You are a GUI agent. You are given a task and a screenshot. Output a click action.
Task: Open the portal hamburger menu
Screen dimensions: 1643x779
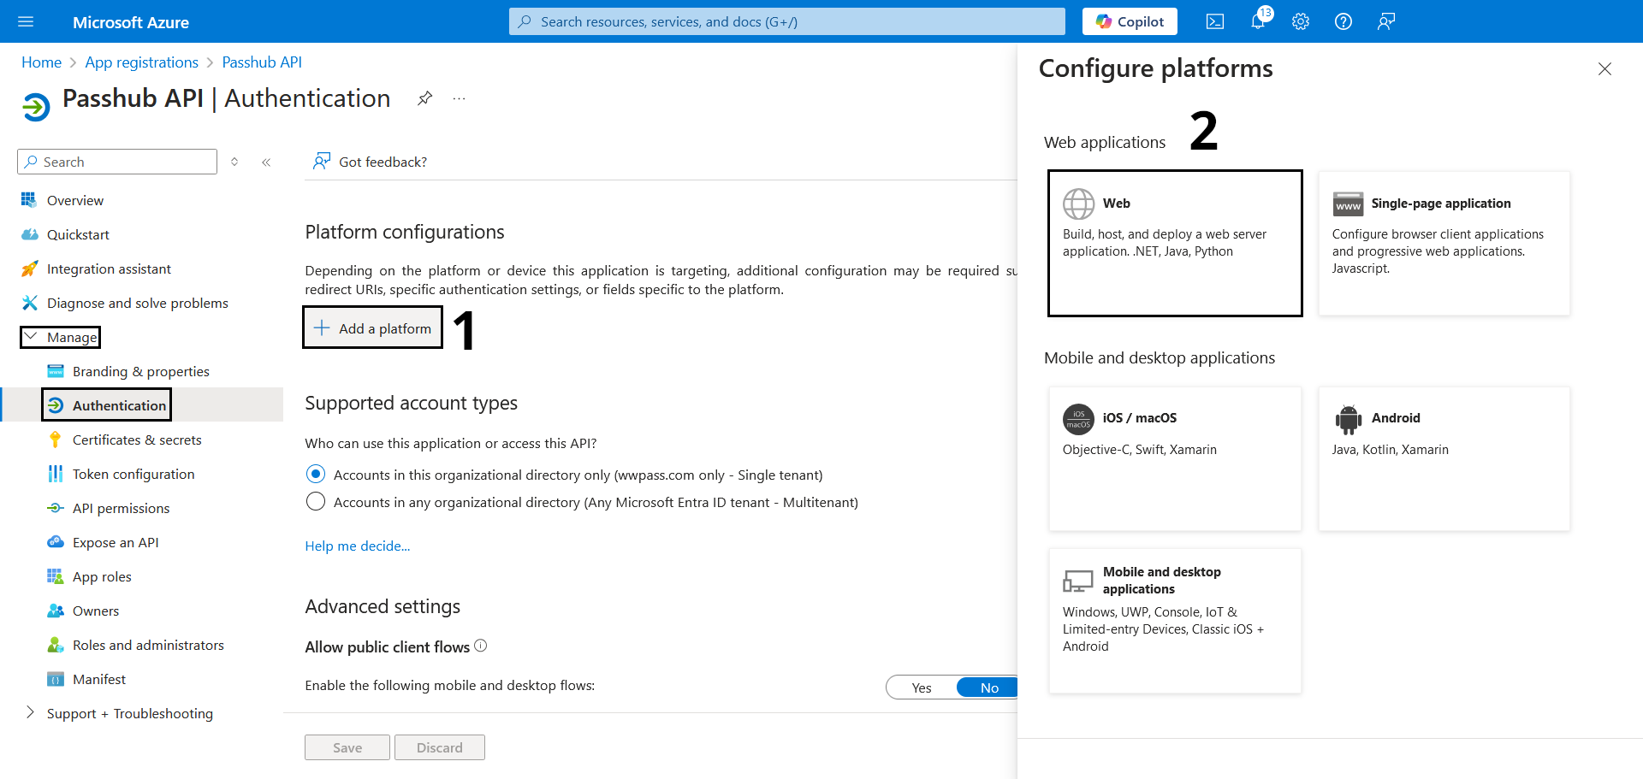coord(26,21)
